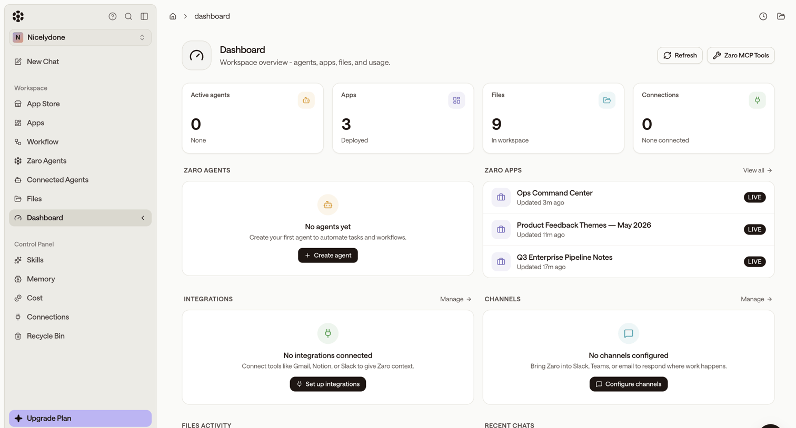Click the search magnifier icon

click(x=128, y=16)
